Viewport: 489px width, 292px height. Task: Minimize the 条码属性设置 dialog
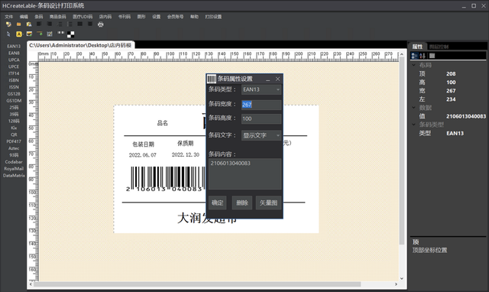[267, 79]
